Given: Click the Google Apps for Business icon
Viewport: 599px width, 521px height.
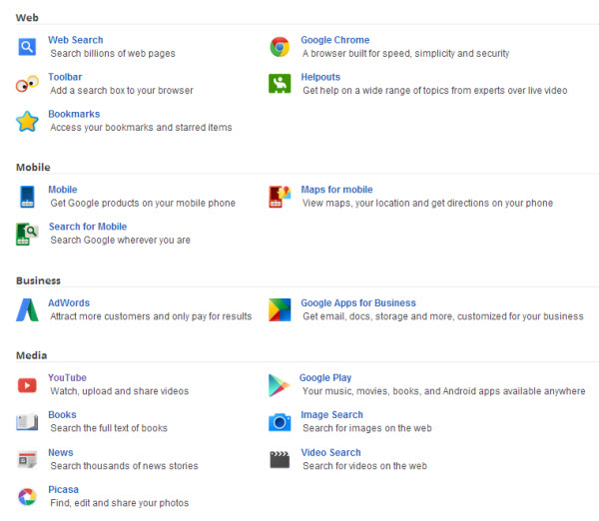Looking at the screenshot, I should (x=280, y=309).
